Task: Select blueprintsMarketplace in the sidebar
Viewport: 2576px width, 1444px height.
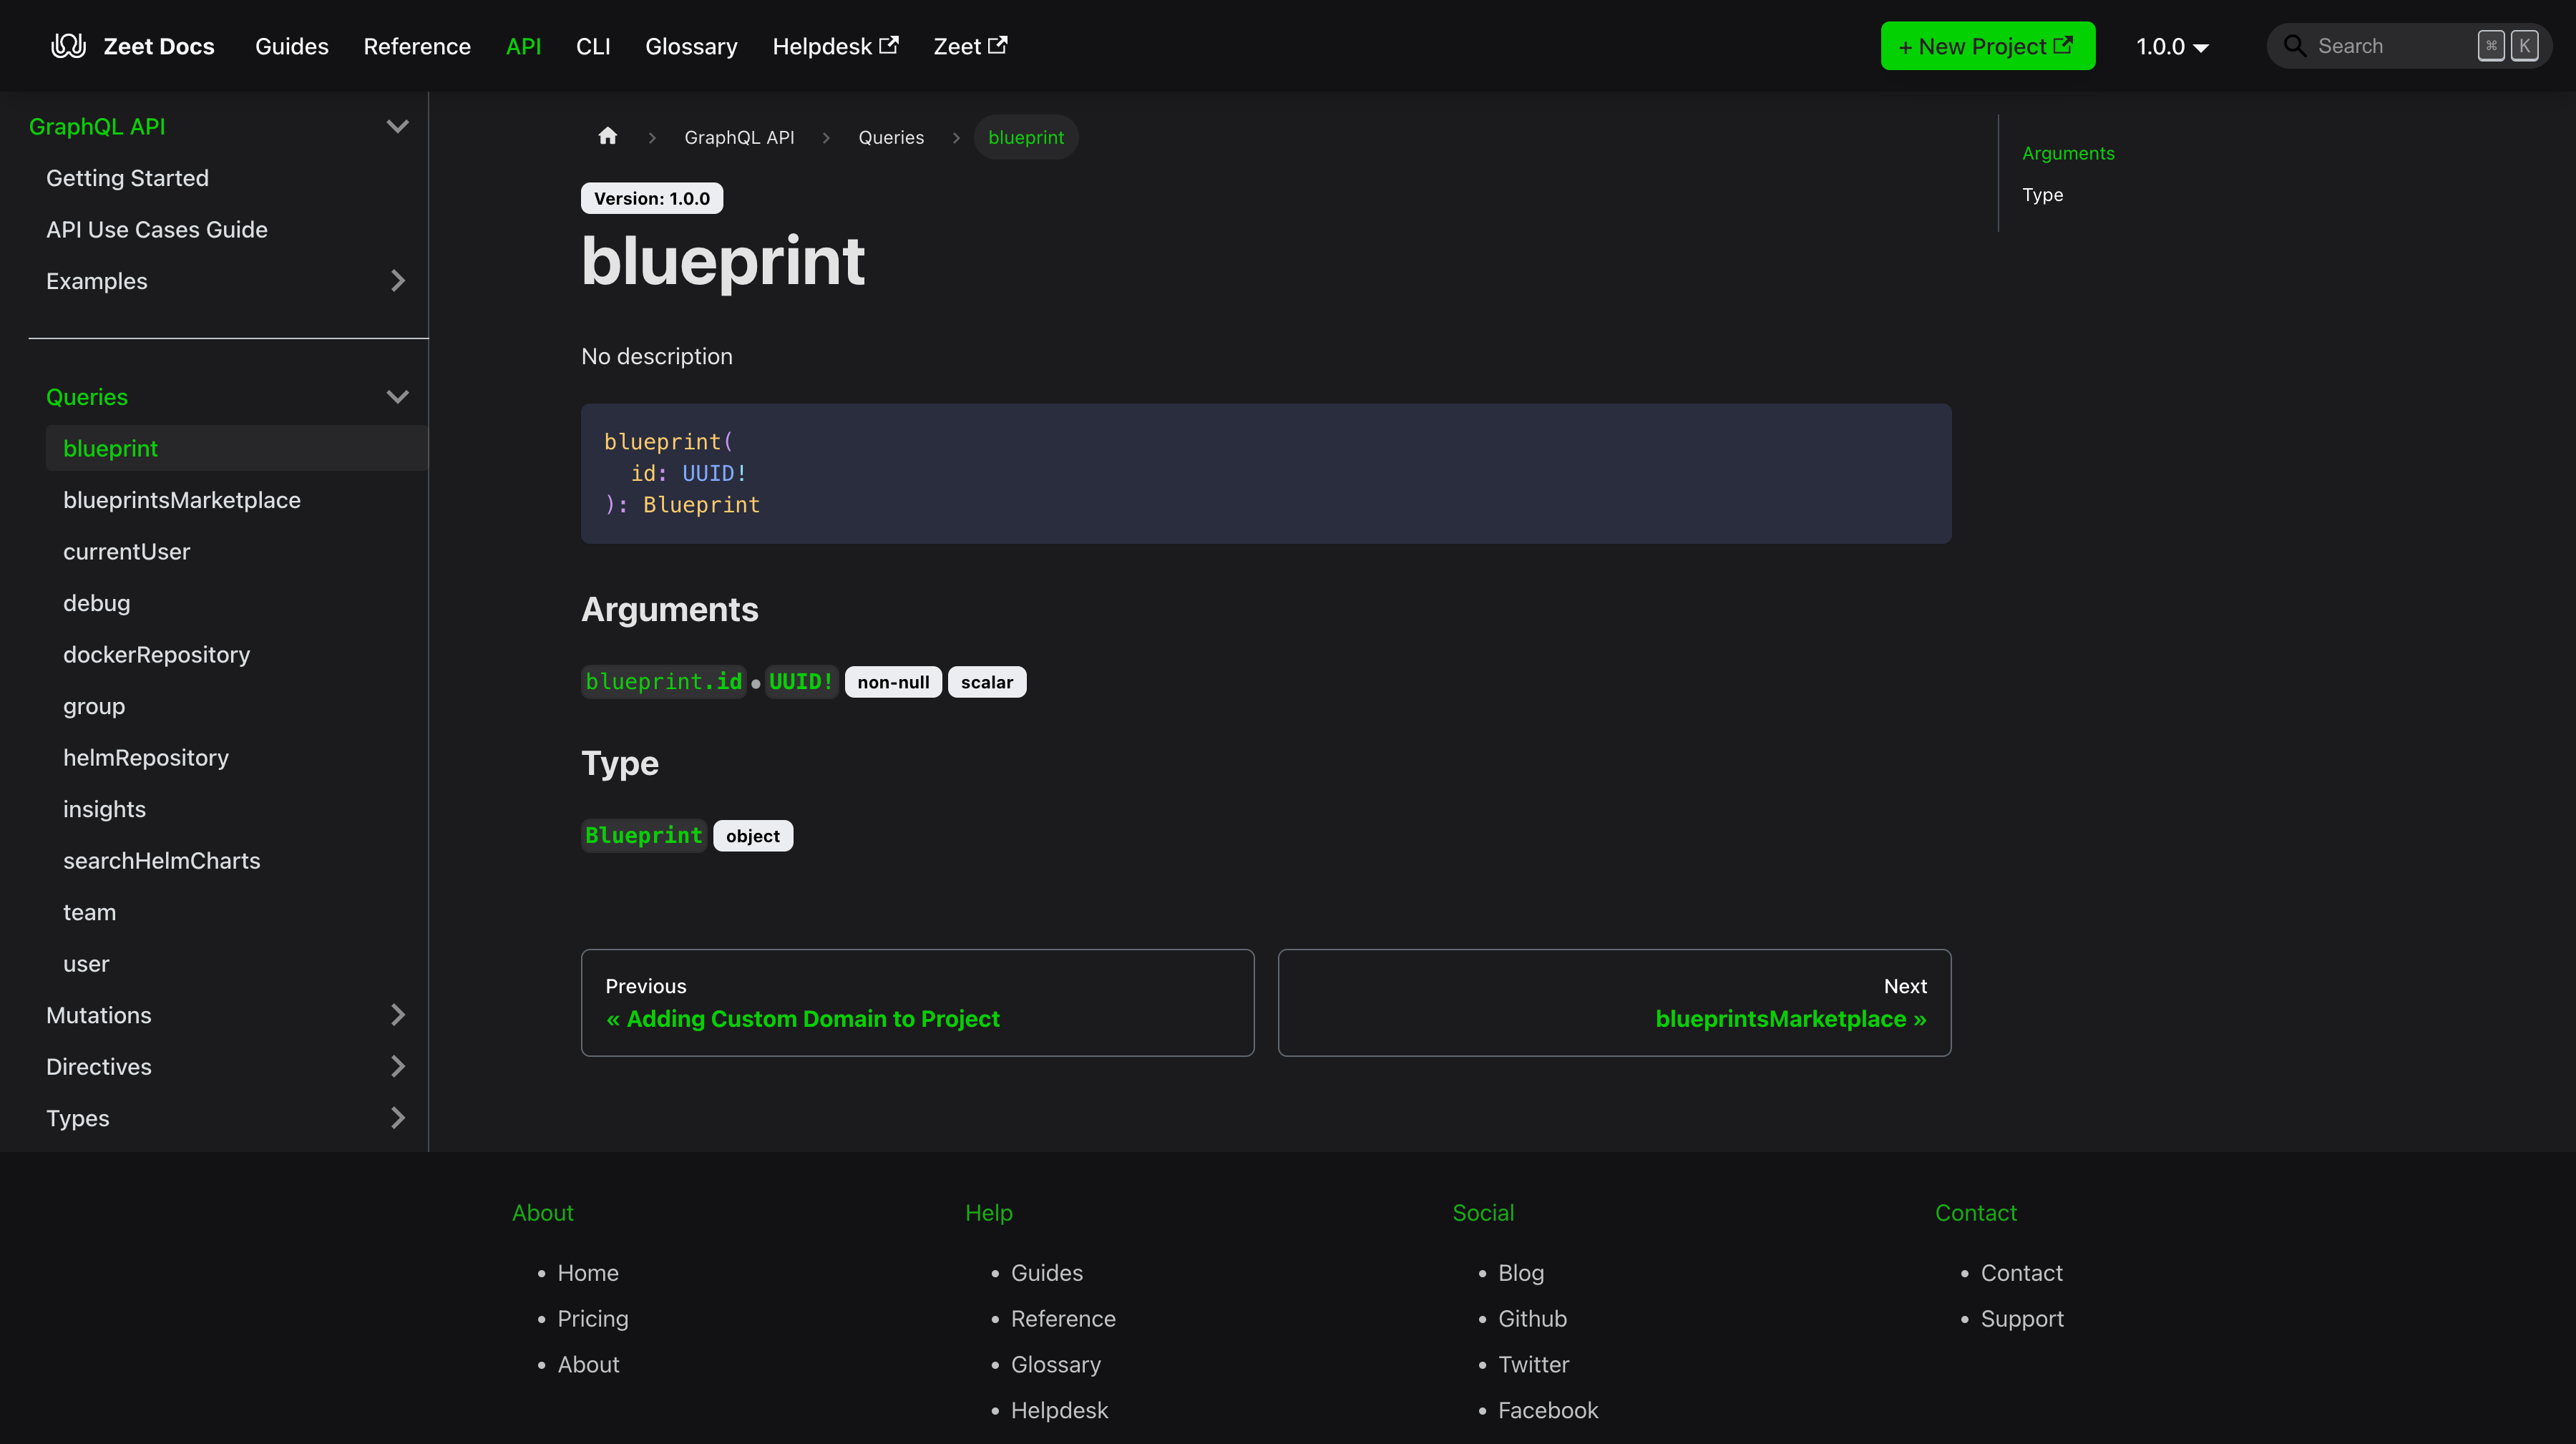Action: [181, 500]
